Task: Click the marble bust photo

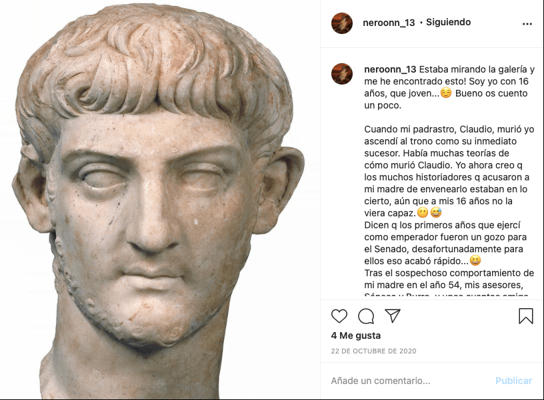Action: click(x=160, y=200)
